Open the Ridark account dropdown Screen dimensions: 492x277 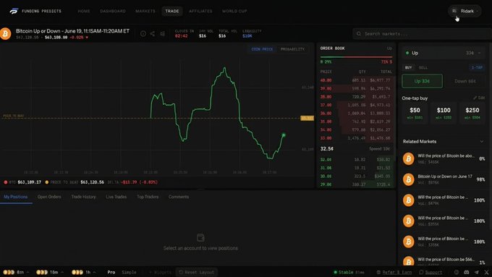coord(465,11)
